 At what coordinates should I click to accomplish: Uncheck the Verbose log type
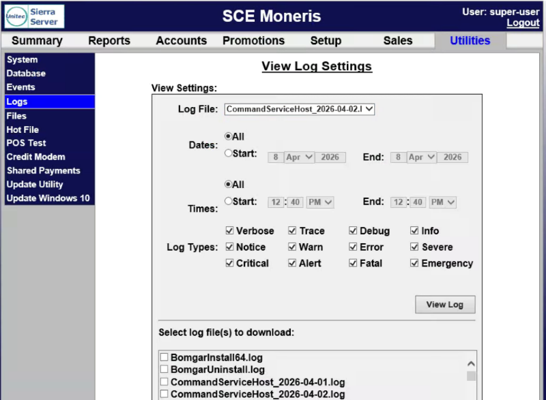(229, 230)
